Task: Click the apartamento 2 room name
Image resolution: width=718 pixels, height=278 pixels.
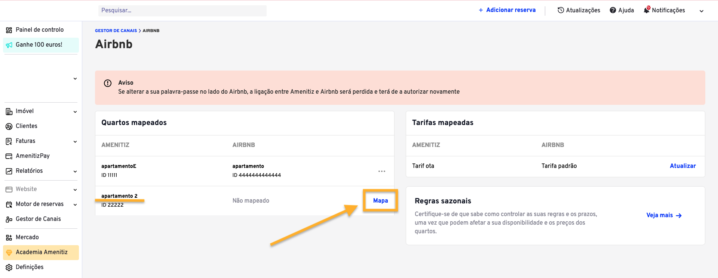Action: click(x=119, y=196)
